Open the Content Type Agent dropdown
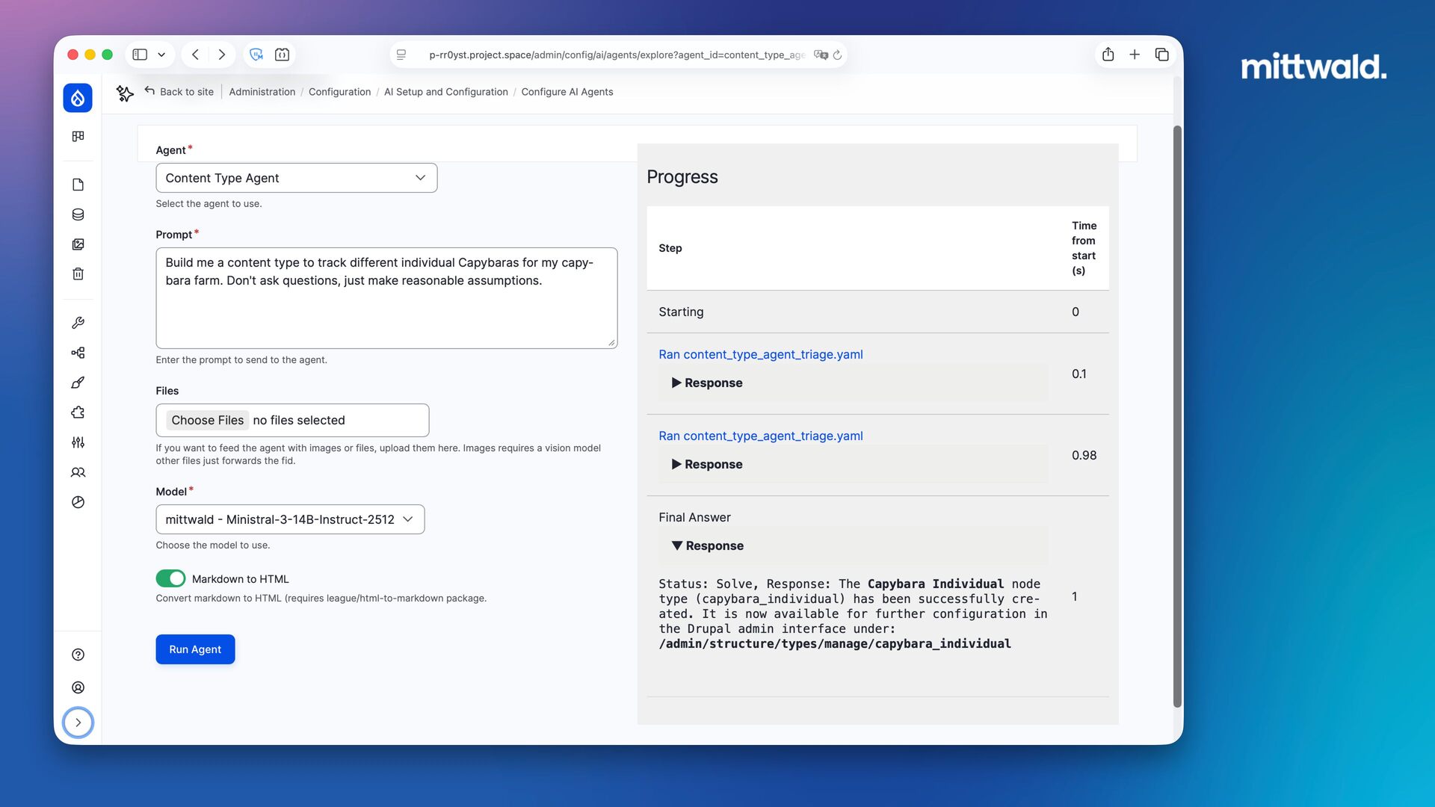Image resolution: width=1435 pixels, height=807 pixels. [296, 178]
